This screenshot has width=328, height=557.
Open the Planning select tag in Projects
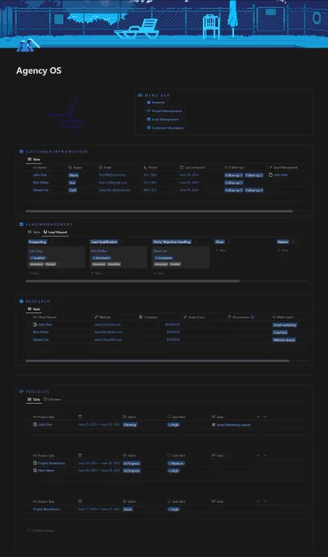130,424
